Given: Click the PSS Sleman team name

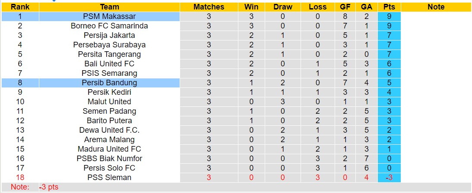Looking at the screenshot, I should point(109,177).
